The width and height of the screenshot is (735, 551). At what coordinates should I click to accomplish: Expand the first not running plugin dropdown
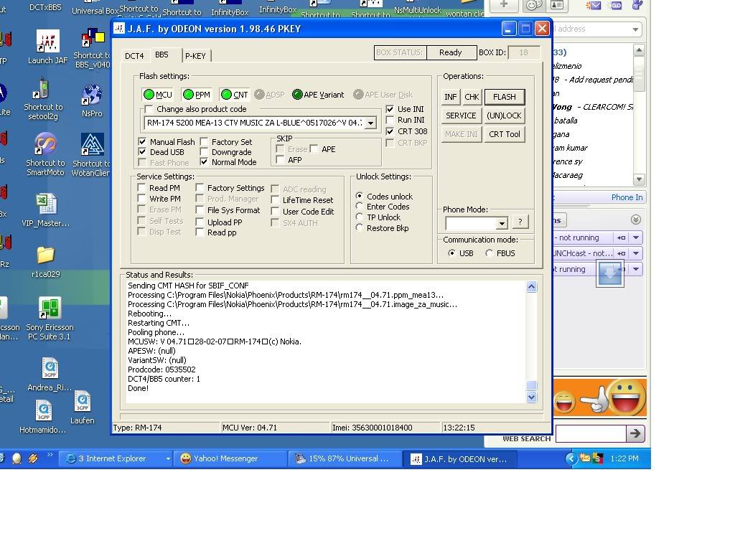point(636,237)
